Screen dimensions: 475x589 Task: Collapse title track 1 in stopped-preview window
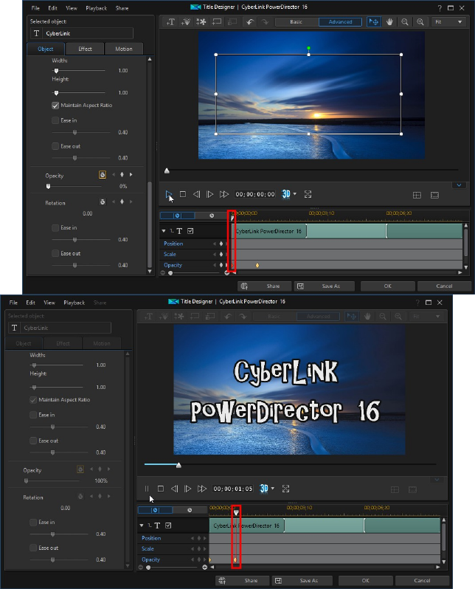point(164,231)
